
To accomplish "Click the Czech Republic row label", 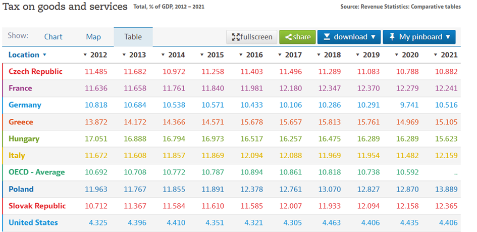I will coord(35,71).
